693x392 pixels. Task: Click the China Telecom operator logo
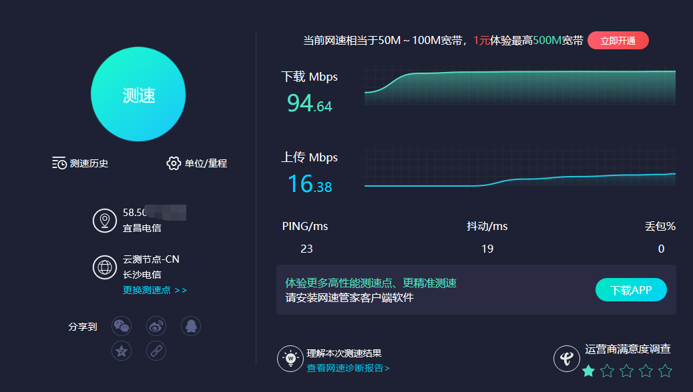tap(567, 359)
